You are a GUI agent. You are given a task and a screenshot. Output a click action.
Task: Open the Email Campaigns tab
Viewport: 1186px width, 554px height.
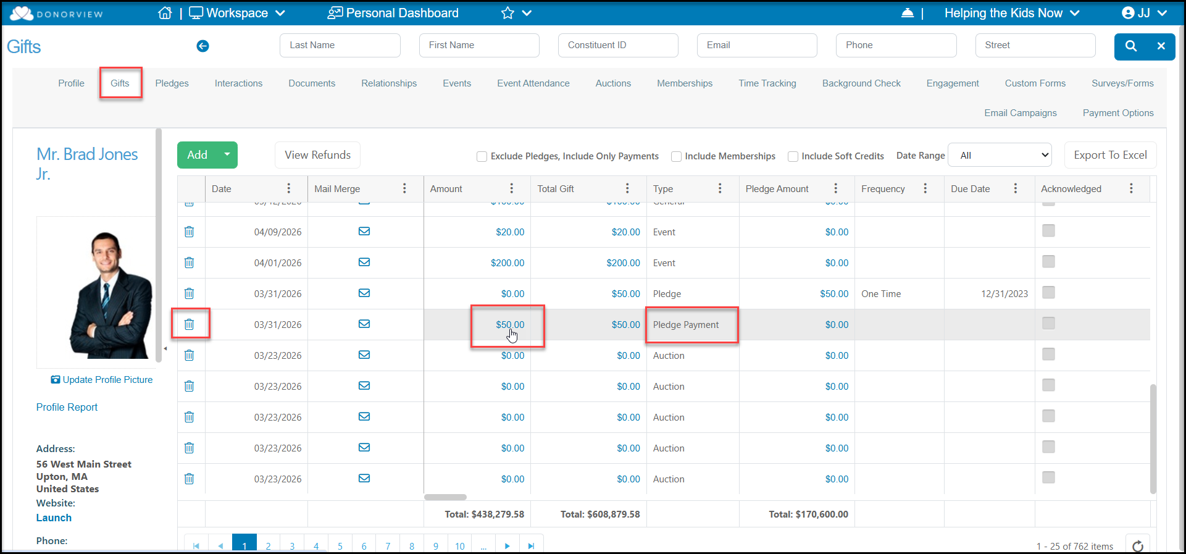(x=1021, y=113)
